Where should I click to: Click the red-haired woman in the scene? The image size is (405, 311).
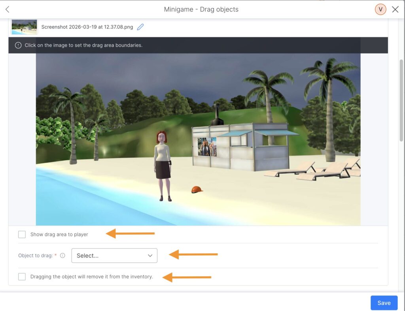[x=162, y=164]
